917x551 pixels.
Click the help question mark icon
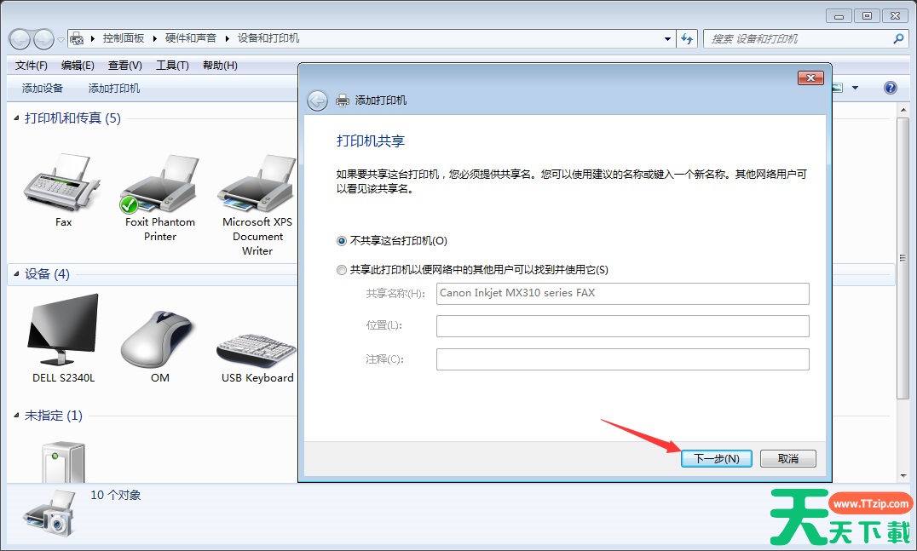click(x=891, y=88)
